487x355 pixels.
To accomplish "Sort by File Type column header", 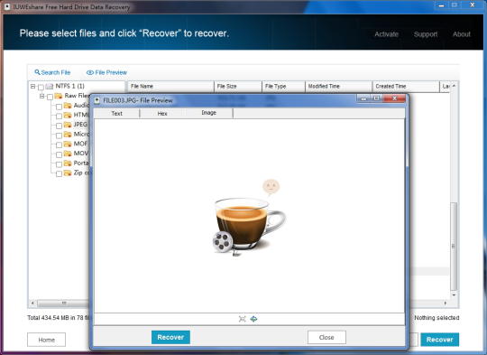I will tap(283, 86).
